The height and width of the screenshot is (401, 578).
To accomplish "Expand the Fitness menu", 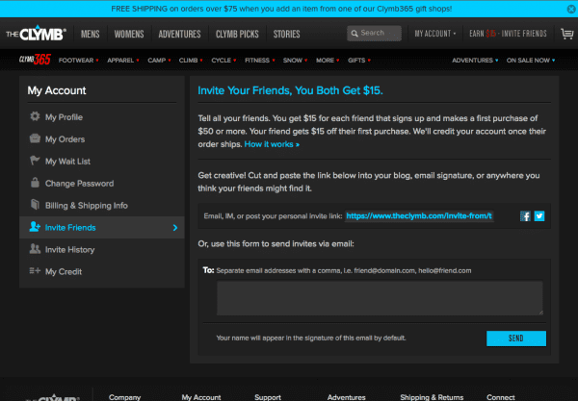I will point(260,60).
